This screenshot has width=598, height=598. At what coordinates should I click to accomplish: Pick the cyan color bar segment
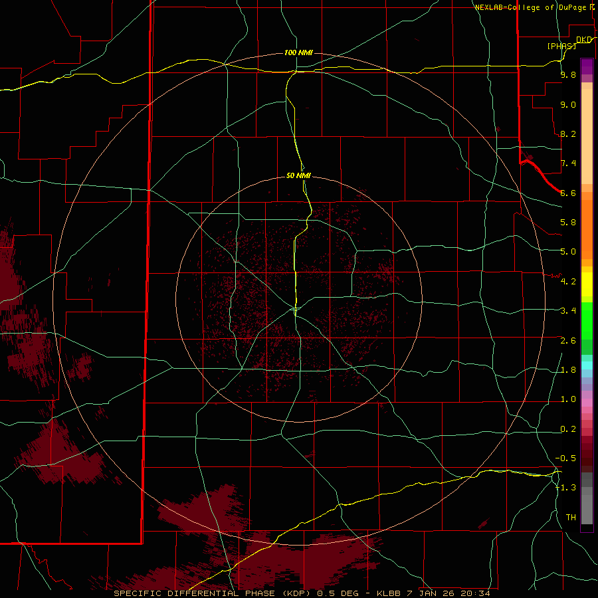click(x=587, y=365)
